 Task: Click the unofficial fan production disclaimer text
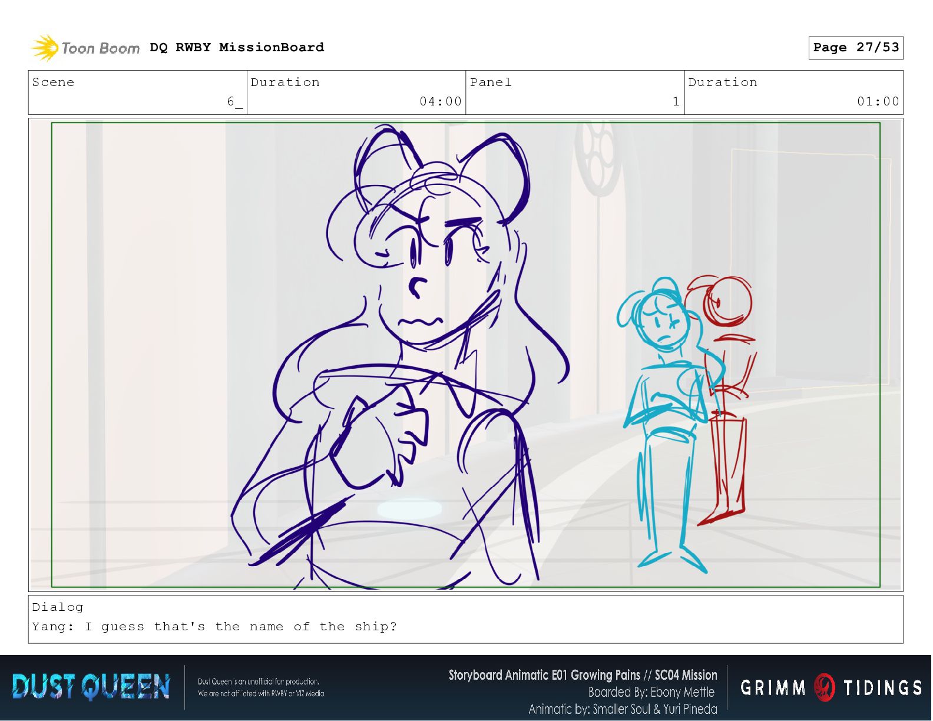click(x=262, y=687)
